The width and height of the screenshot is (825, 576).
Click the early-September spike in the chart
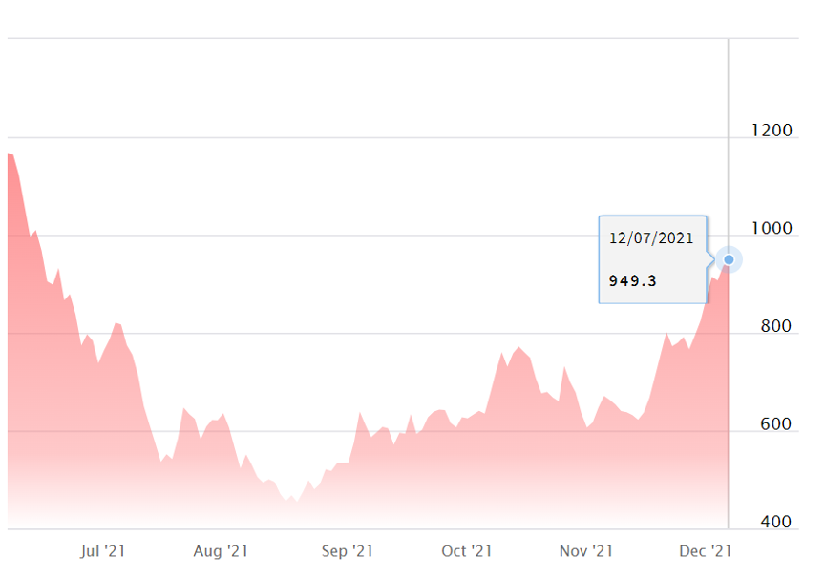[360, 413]
